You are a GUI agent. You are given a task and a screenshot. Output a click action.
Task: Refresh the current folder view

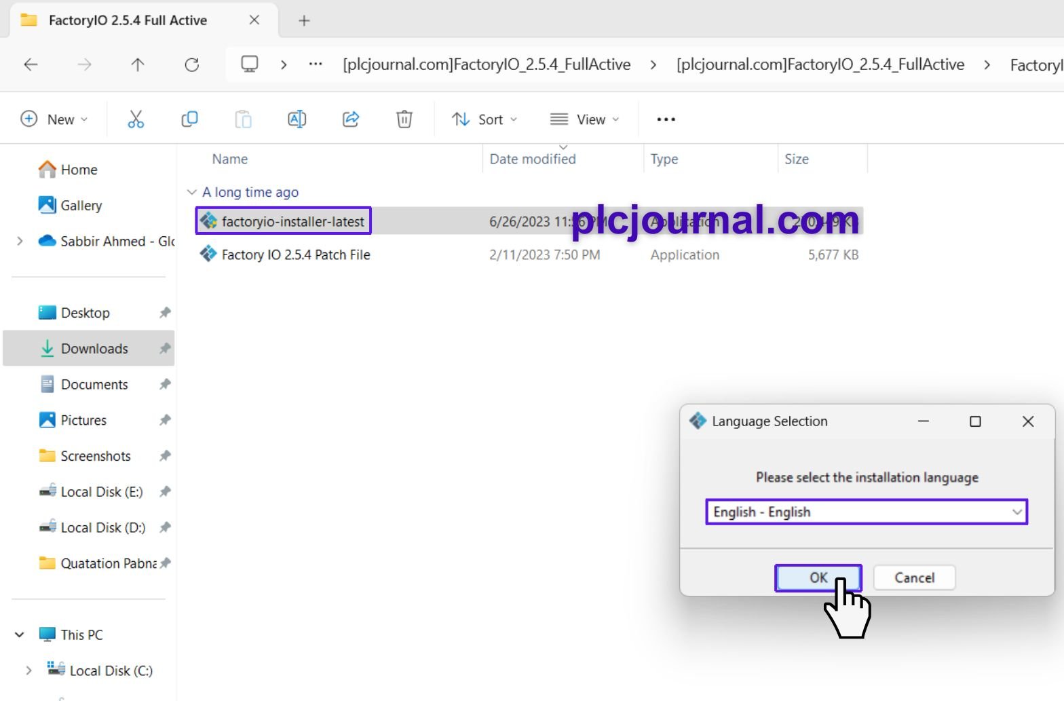[192, 64]
